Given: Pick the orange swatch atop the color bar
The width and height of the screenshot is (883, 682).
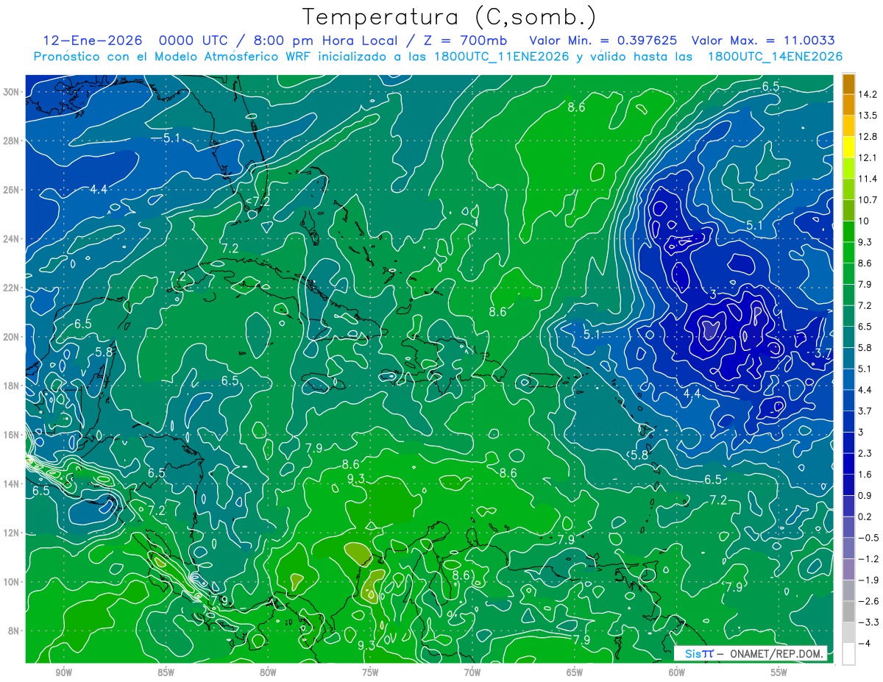Looking at the screenshot, I should click(x=848, y=83).
